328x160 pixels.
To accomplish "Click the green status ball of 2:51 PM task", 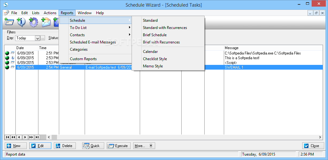I will point(7,53).
